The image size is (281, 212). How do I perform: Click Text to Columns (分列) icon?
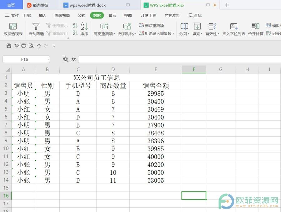184,26
